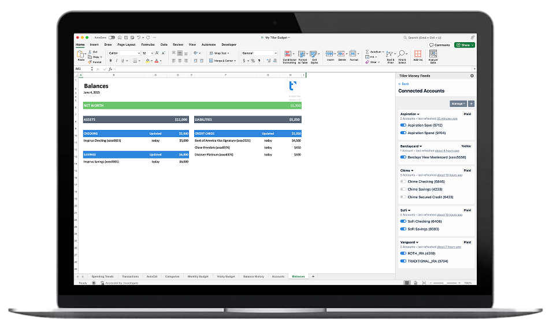Viewport: 549px width, 326px height.
Task: Enable the Chime Checking (6848) toggle
Action: click(403, 181)
